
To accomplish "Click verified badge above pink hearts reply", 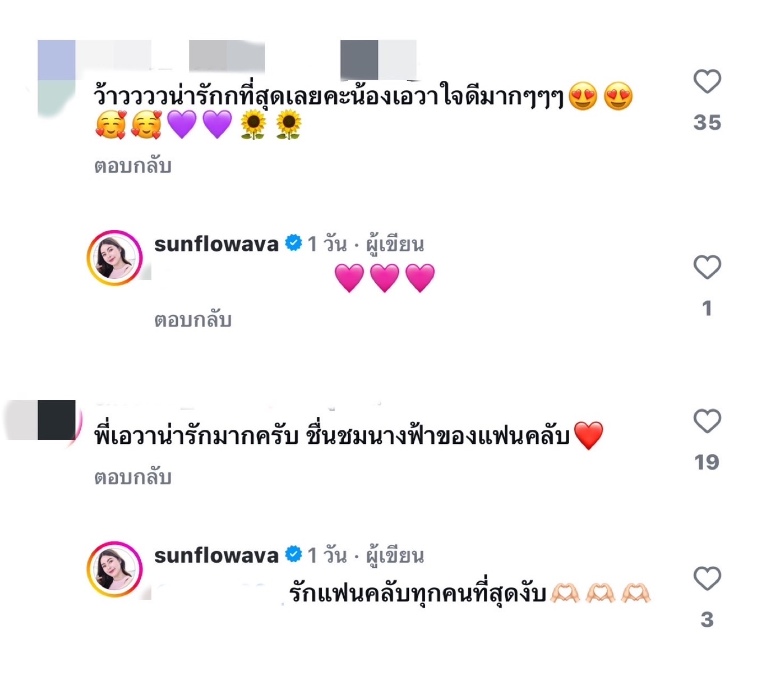I will coord(293,243).
